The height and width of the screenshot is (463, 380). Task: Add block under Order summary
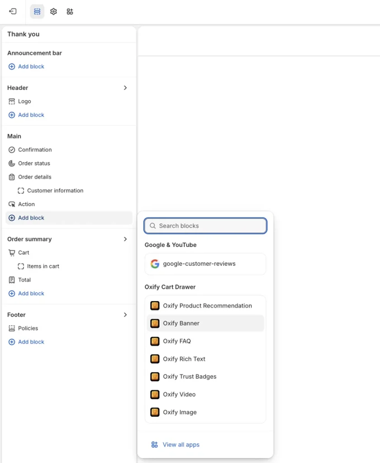(x=26, y=293)
